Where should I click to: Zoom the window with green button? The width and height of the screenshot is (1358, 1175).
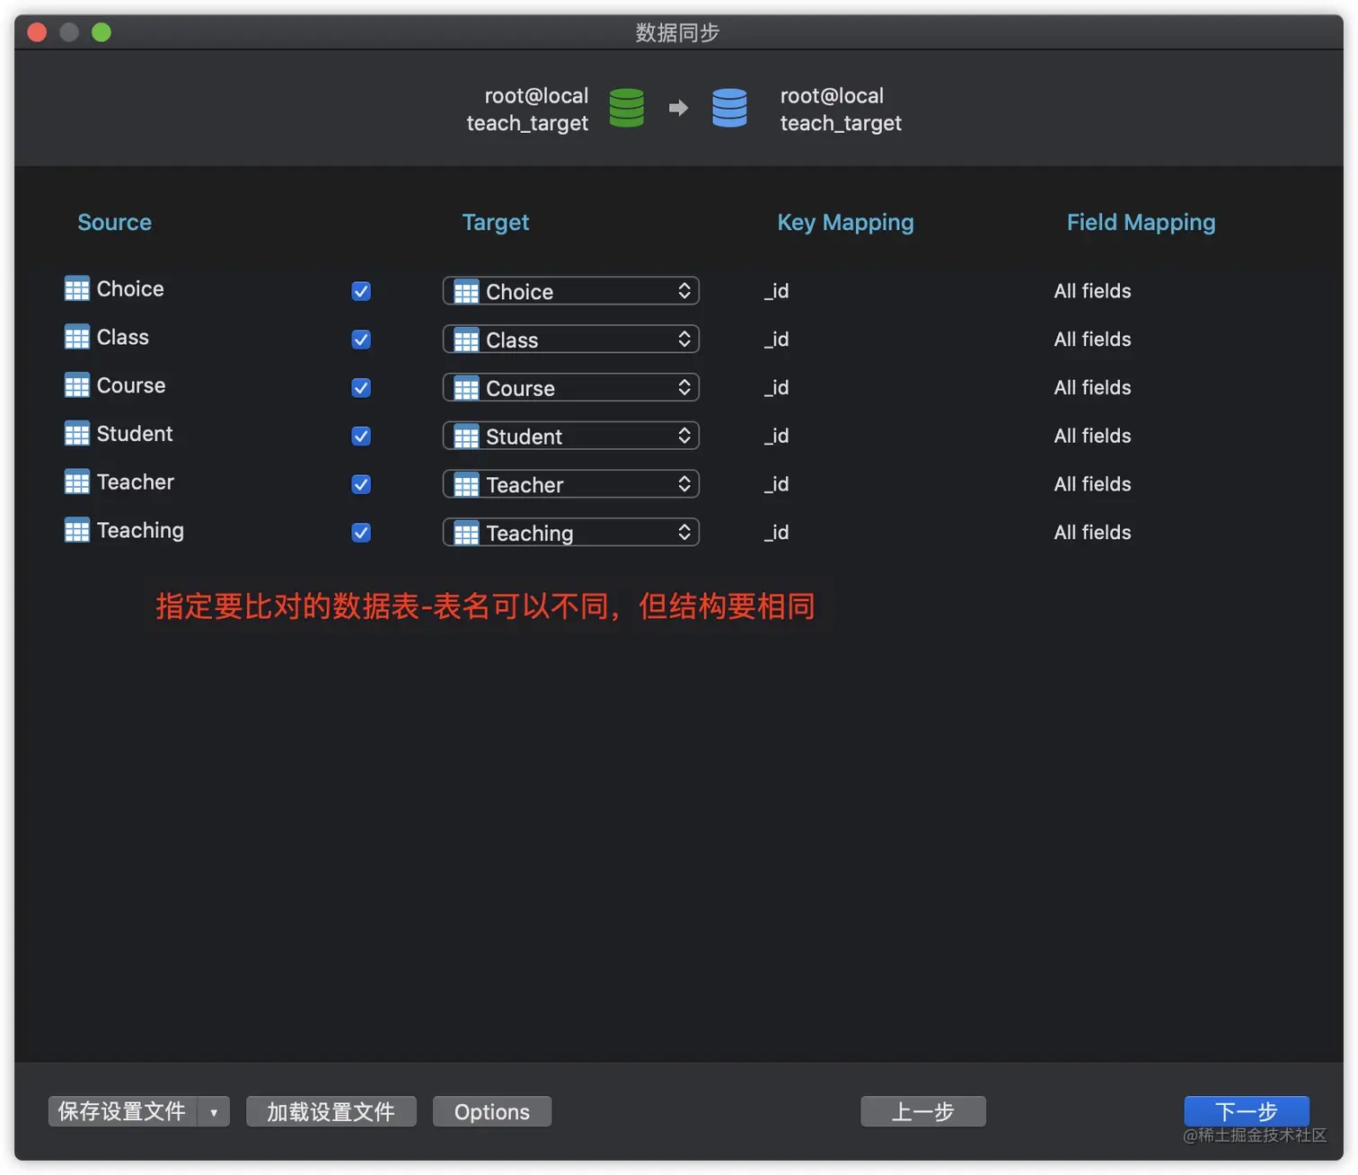point(101,32)
